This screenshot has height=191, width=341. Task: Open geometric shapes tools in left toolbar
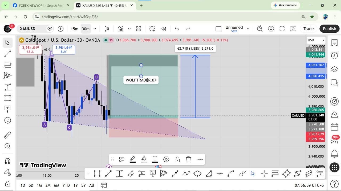point(7,98)
